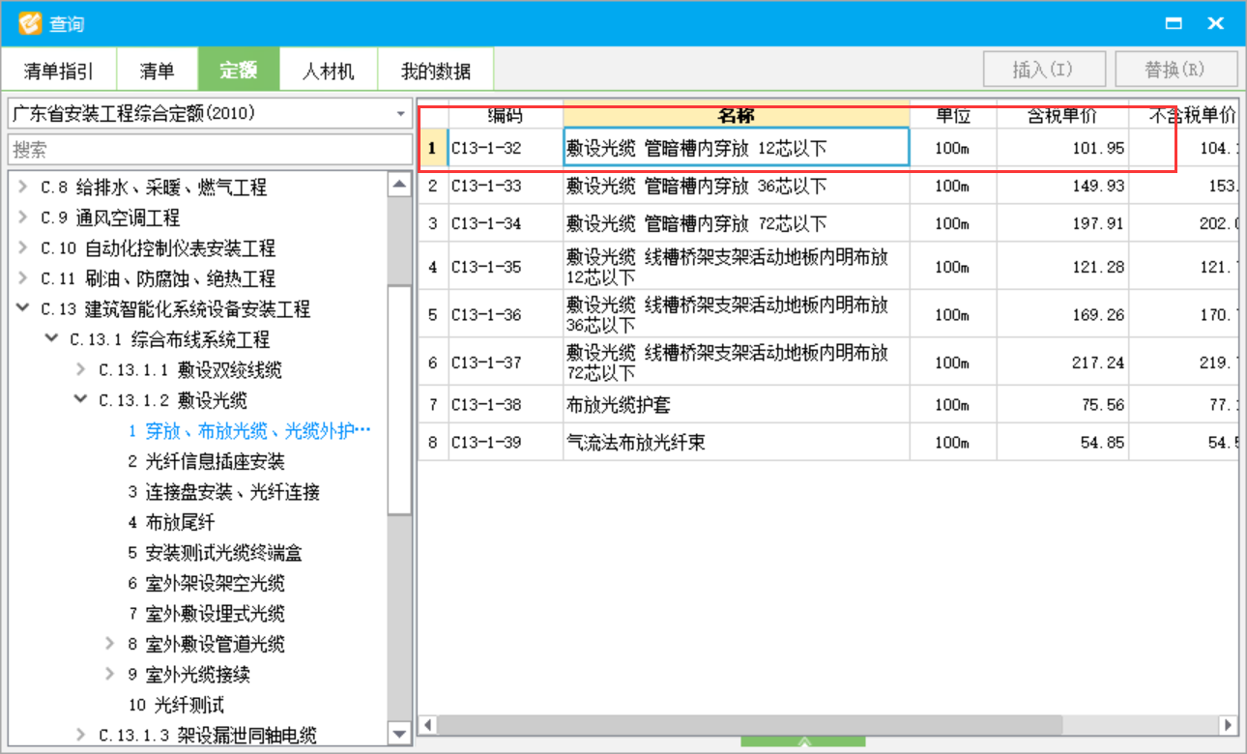Click the 含税单价 column header

click(1062, 116)
